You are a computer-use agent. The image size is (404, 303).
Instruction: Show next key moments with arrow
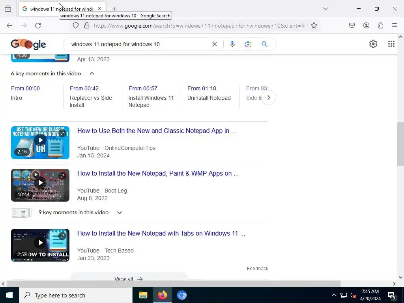tap(268, 98)
